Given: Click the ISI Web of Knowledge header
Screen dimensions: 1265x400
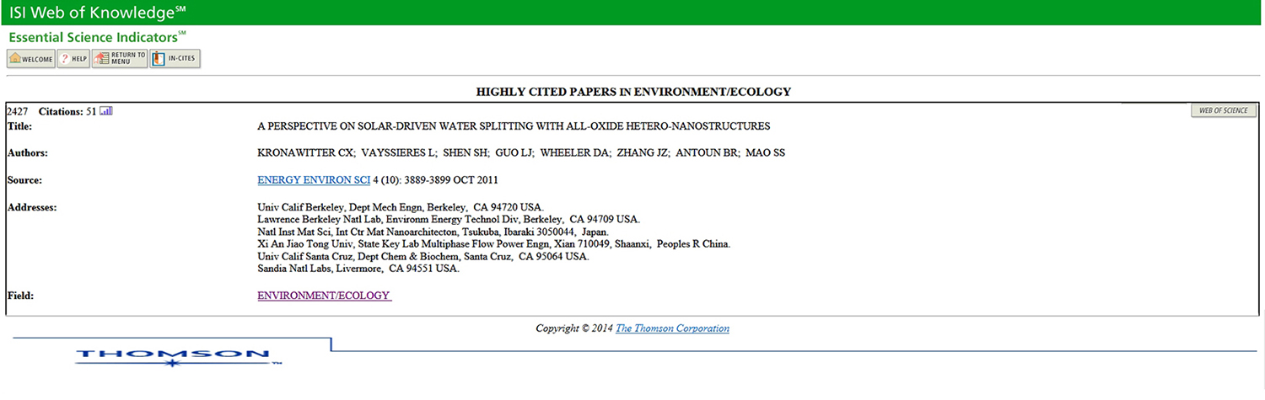Looking at the screenshot, I should (98, 12).
